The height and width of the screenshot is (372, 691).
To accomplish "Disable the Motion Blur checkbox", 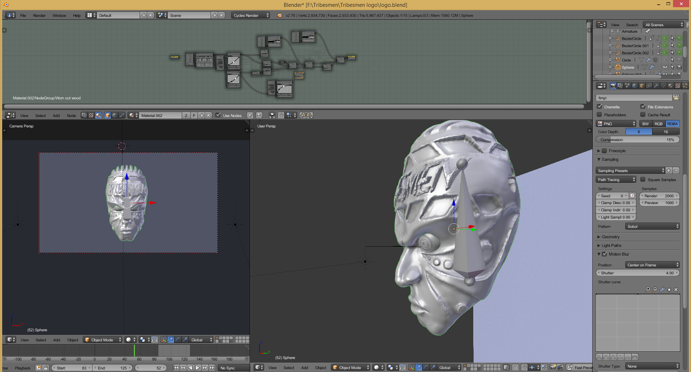I will coord(605,254).
